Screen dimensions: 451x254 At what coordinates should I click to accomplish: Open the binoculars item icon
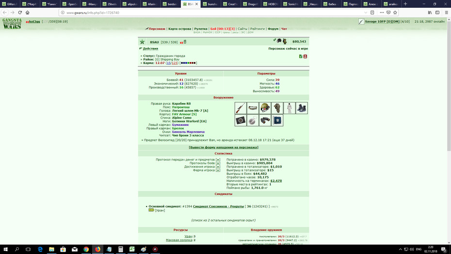click(265, 120)
